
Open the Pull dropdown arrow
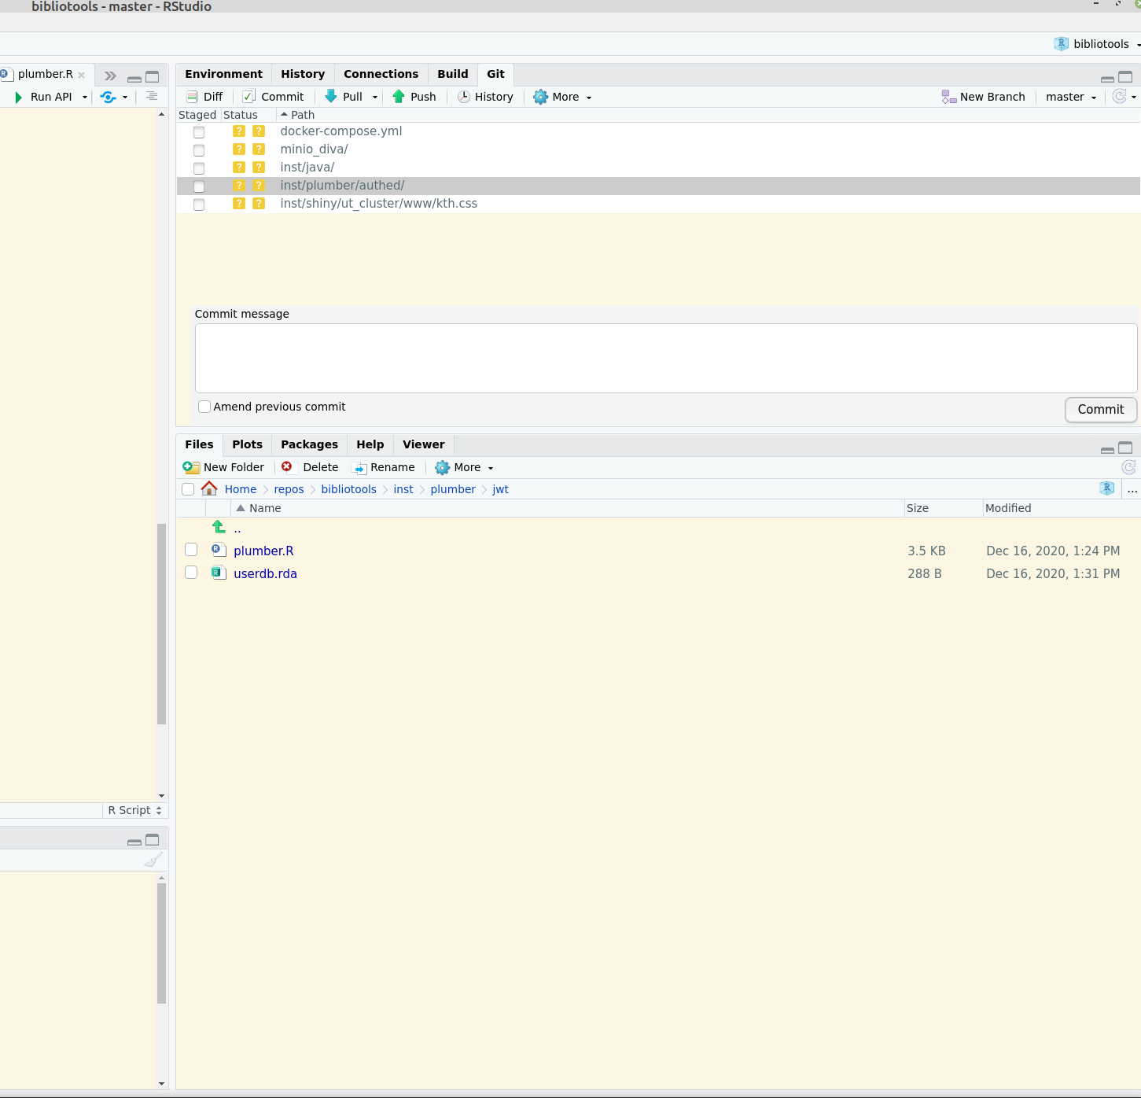click(x=375, y=97)
